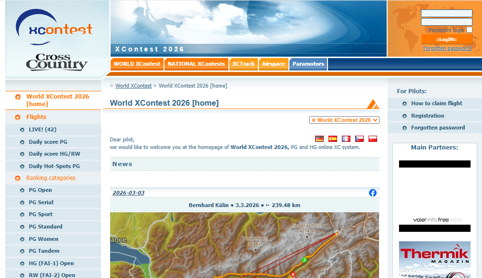Screen dimensions: 482x278
Task: Open HG (FAI-1) Open ranking
Action: tap(53, 263)
